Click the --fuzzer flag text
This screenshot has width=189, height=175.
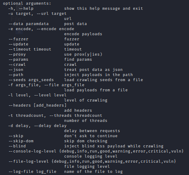18,39
